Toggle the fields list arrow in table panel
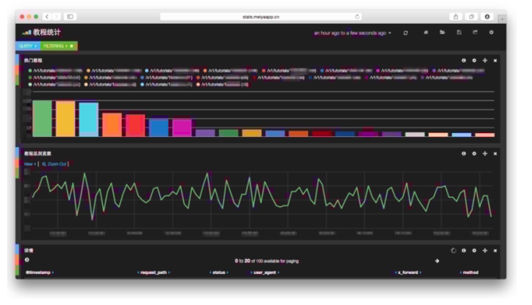The image size is (532, 305). [27, 260]
